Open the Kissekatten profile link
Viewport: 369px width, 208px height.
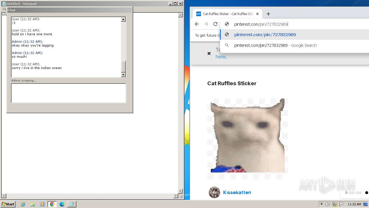coord(237,192)
